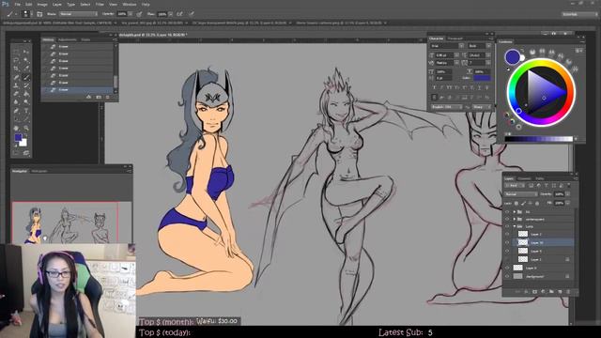
Task: Open the Layer menu
Action: click(56, 4)
